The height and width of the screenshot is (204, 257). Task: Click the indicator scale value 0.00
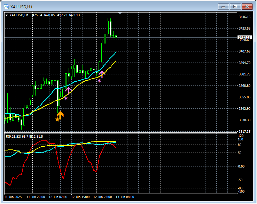click(241, 166)
